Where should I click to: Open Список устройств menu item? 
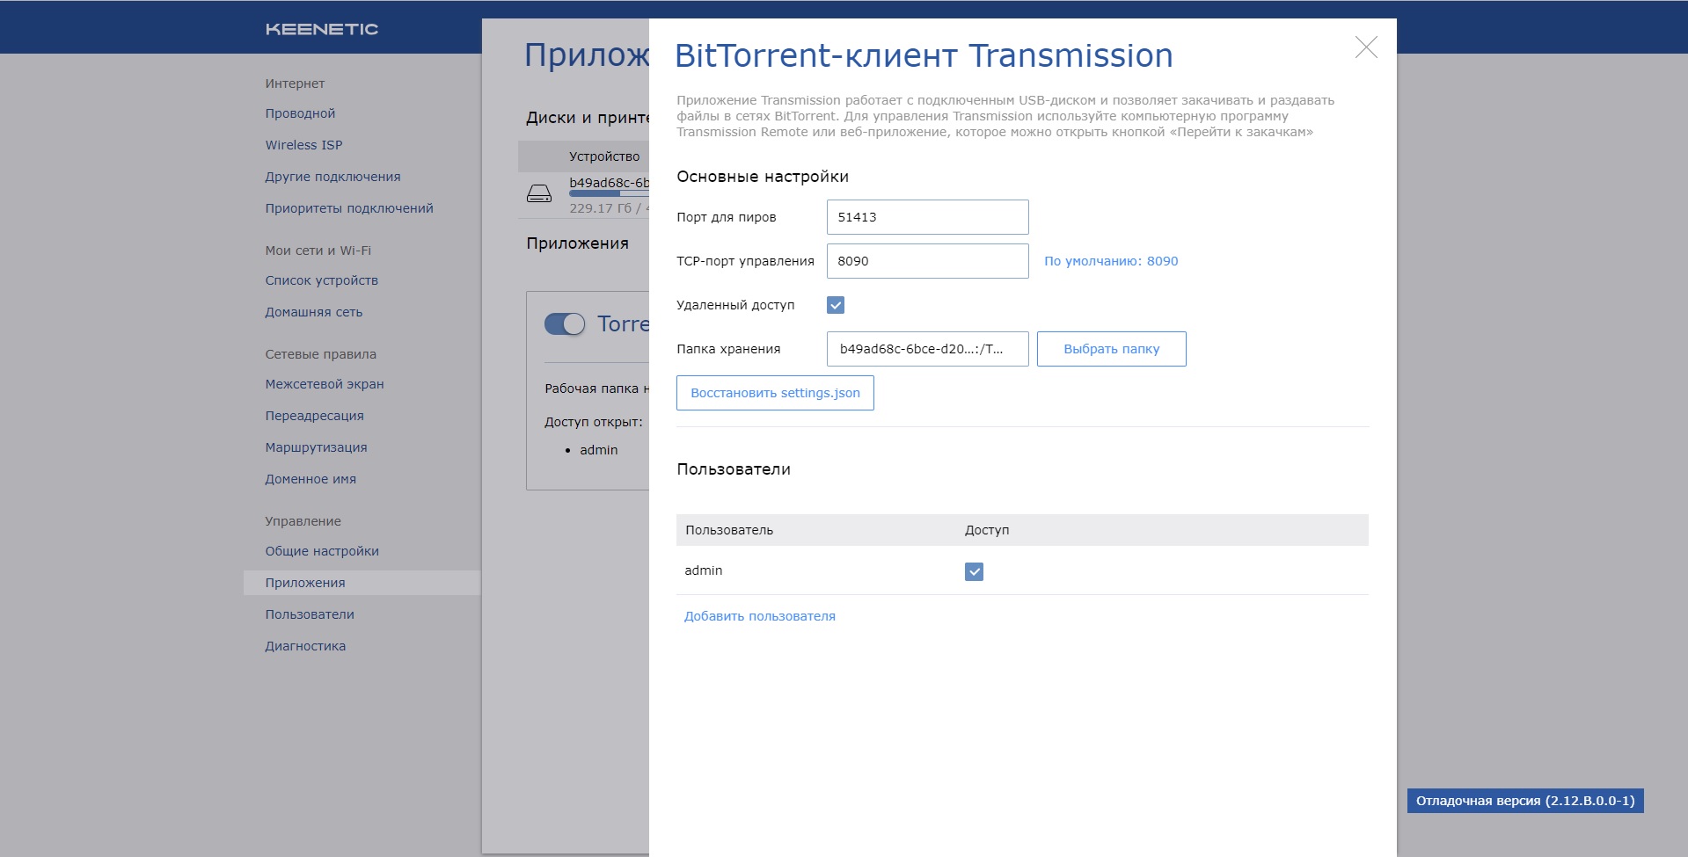pos(321,280)
